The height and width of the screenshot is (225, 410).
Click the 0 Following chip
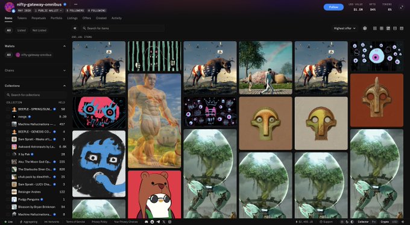pos(96,11)
